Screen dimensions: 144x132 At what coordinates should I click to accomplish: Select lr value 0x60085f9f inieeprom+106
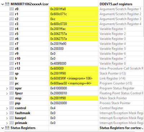pos(71,78)
